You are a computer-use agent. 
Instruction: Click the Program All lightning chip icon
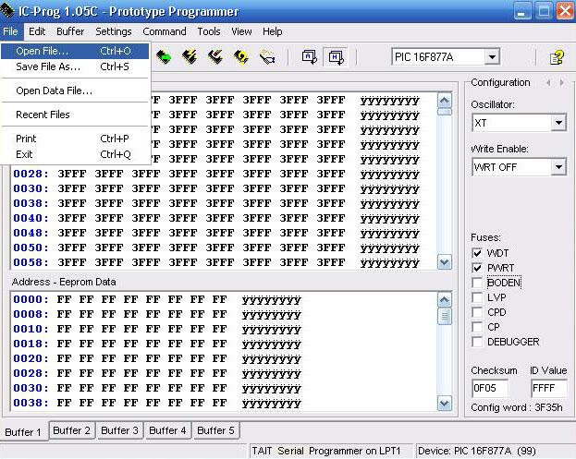[x=190, y=57]
